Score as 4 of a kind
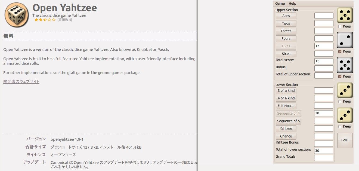359x171 pixels. (x=286, y=98)
